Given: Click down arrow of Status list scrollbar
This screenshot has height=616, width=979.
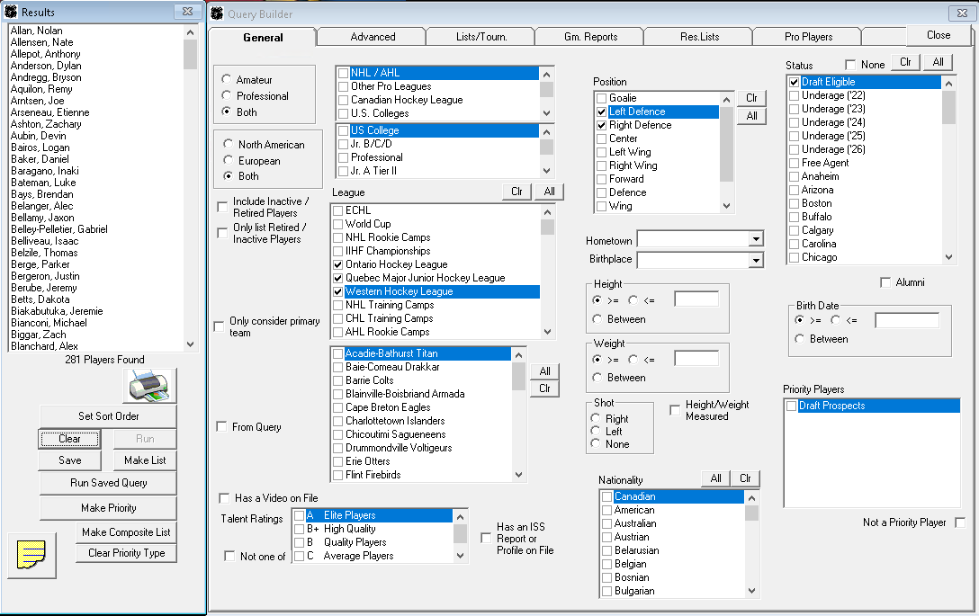Looking at the screenshot, I should pyautogui.click(x=949, y=256).
